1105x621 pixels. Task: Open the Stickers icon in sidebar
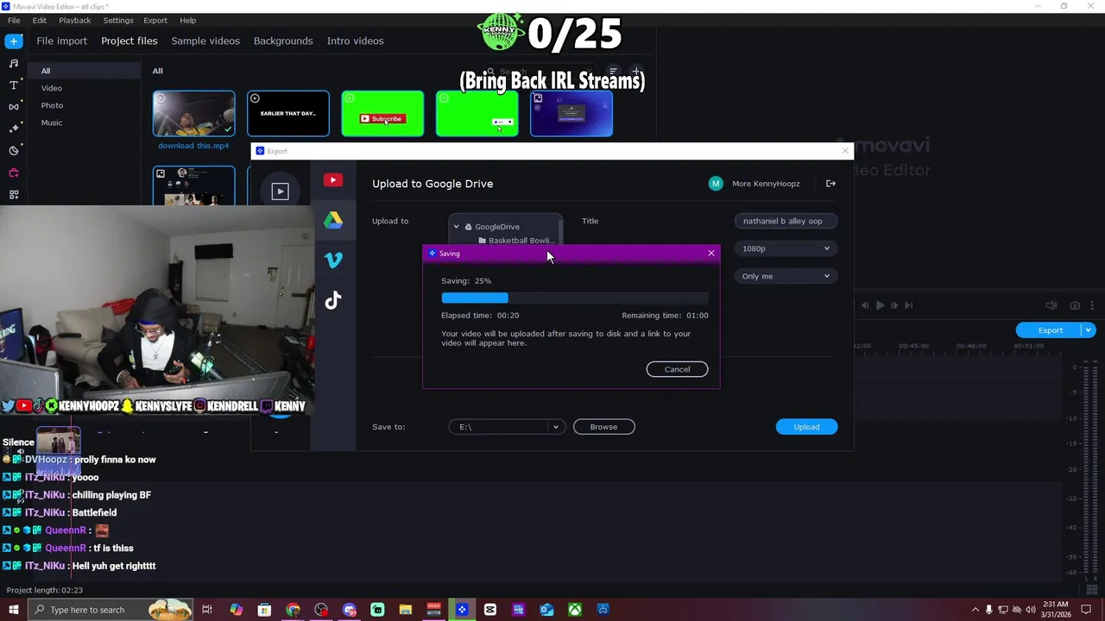pos(14,151)
